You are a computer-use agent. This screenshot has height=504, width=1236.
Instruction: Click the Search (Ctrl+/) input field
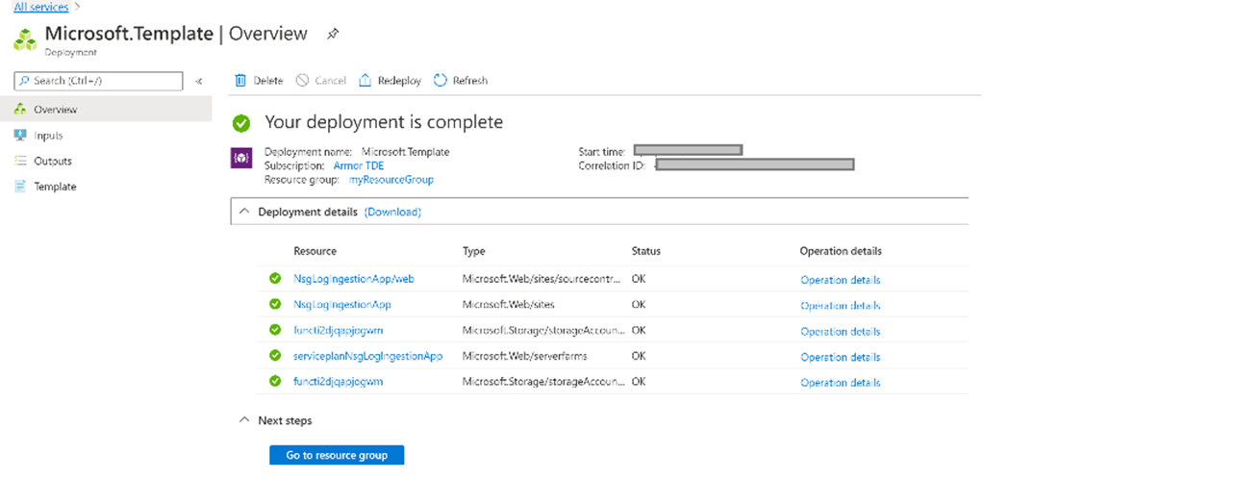pos(98,82)
